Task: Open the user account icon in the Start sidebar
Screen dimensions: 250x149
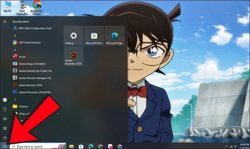Action: point(5,100)
